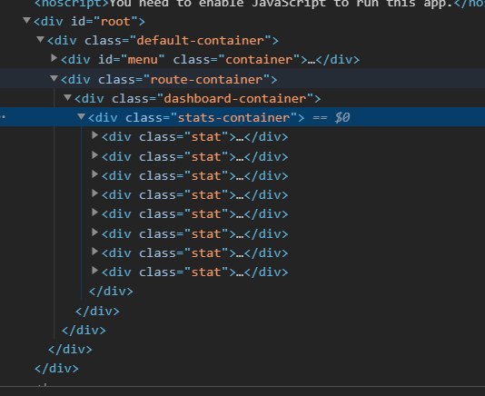This screenshot has width=485, height=396.
Task: Expand the fourth stat div arrow
Action: coord(95,193)
